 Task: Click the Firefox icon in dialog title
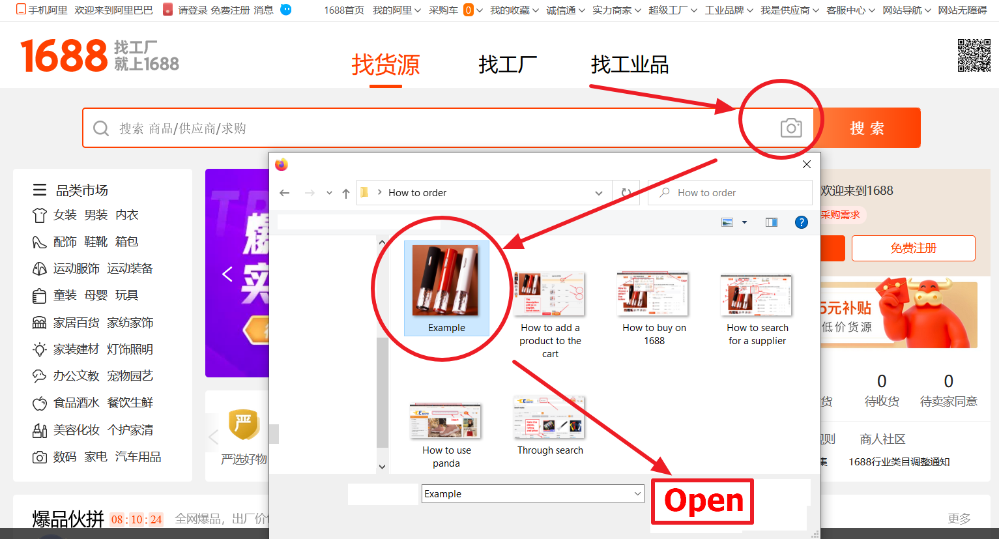[x=282, y=164]
